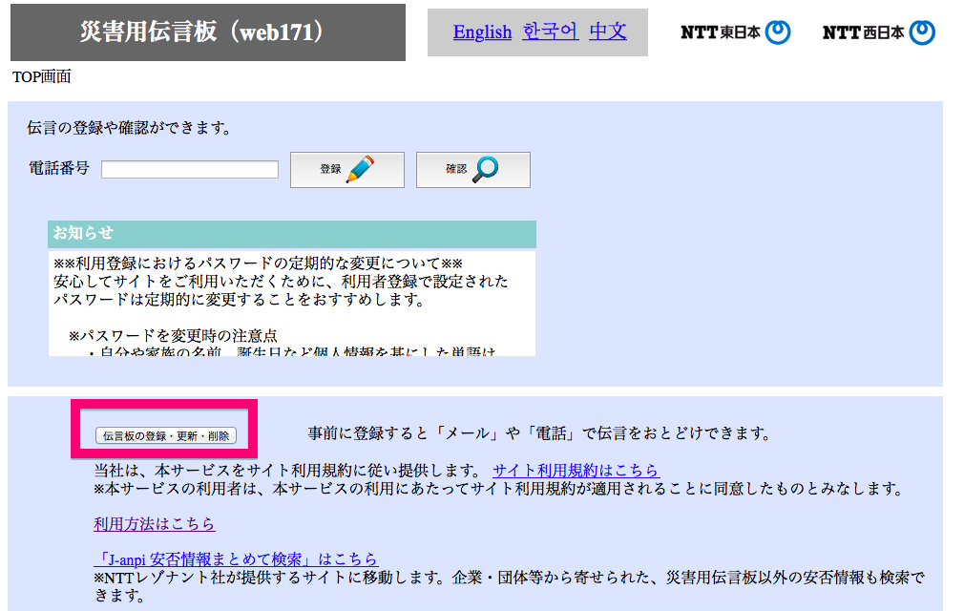This screenshot has width=964, height=611.
Task: Click the 確認 confirm button with magnifier
Action: point(473,170)
